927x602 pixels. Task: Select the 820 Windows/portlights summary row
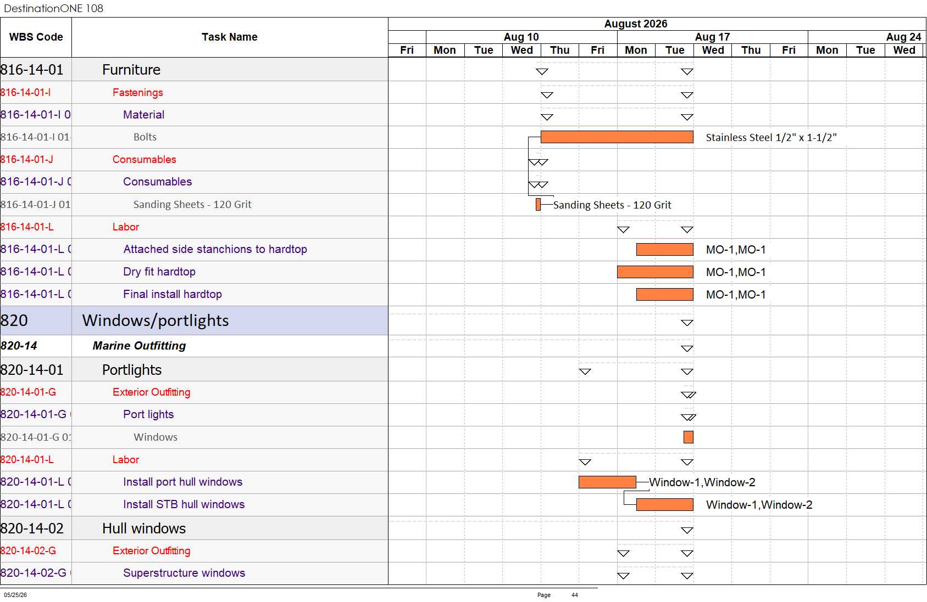click(194, 320)
